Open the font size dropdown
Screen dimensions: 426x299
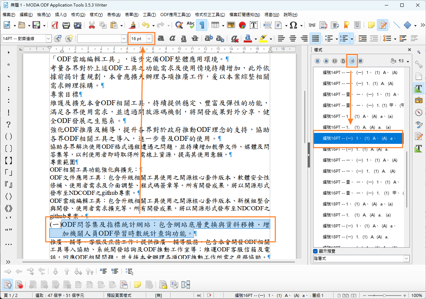pyautogui.click(x=149, y=39)
